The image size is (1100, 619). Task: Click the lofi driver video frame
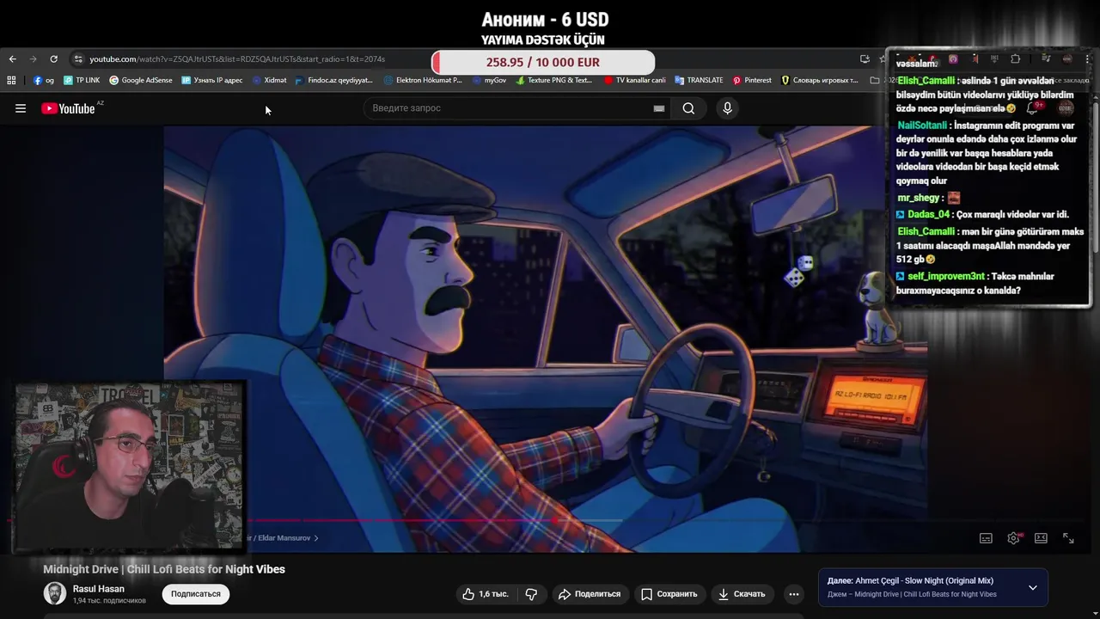(x=545, y=340)
